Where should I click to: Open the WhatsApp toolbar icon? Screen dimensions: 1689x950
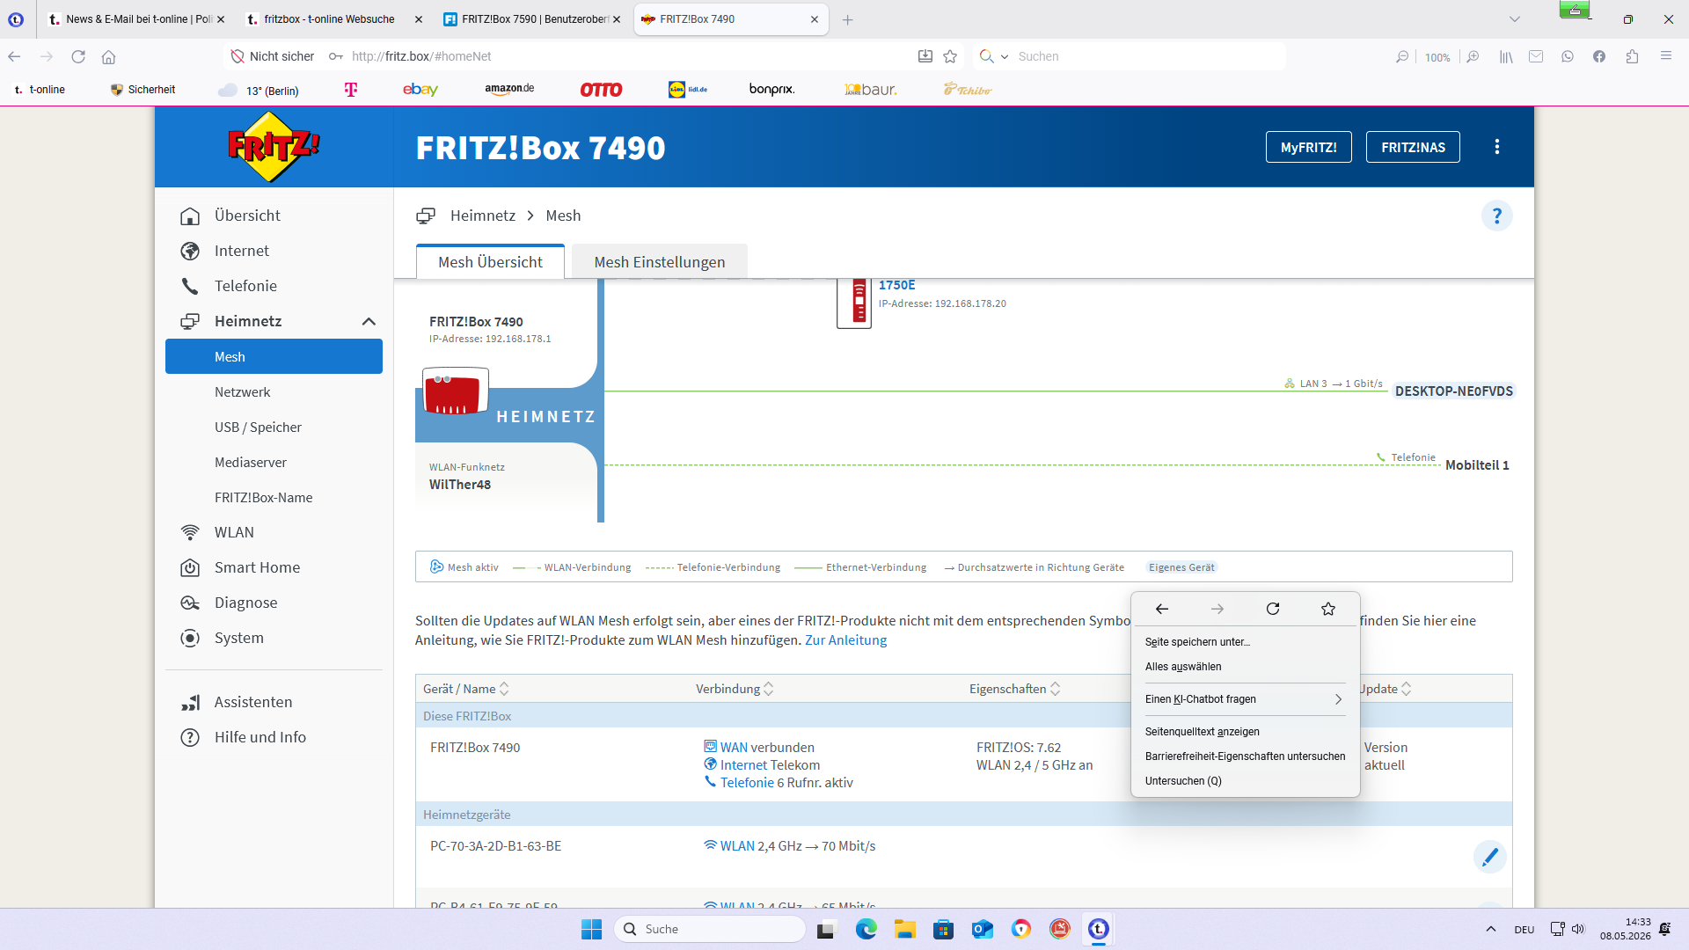[x=1568, y=56]
